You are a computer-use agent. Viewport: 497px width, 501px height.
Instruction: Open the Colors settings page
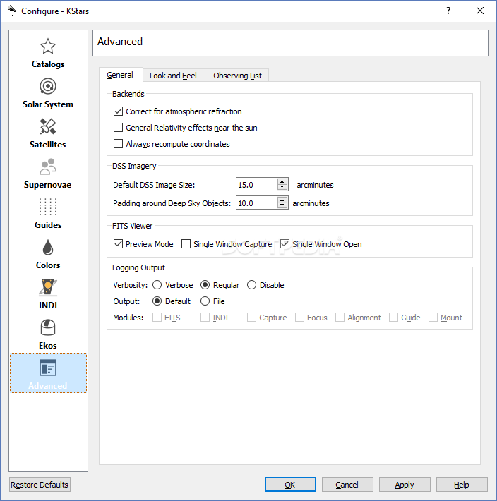click(x=48, y=254)
